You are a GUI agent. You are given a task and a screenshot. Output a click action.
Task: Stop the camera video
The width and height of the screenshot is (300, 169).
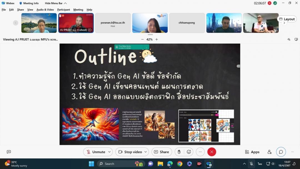point(130,152)
